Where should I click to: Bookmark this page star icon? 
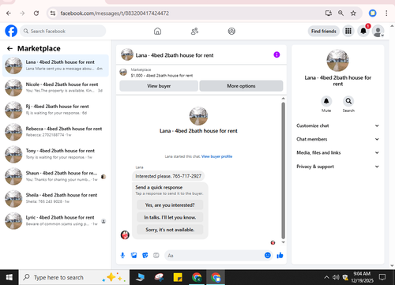click(x=353, y=13)
